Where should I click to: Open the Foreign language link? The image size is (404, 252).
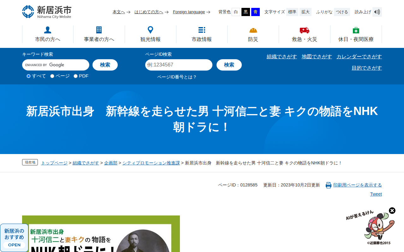pos(189,12)
